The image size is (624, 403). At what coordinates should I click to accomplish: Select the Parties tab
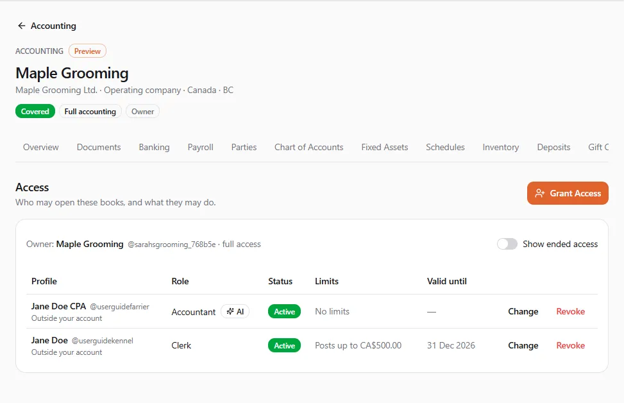[x=244, y=148]
